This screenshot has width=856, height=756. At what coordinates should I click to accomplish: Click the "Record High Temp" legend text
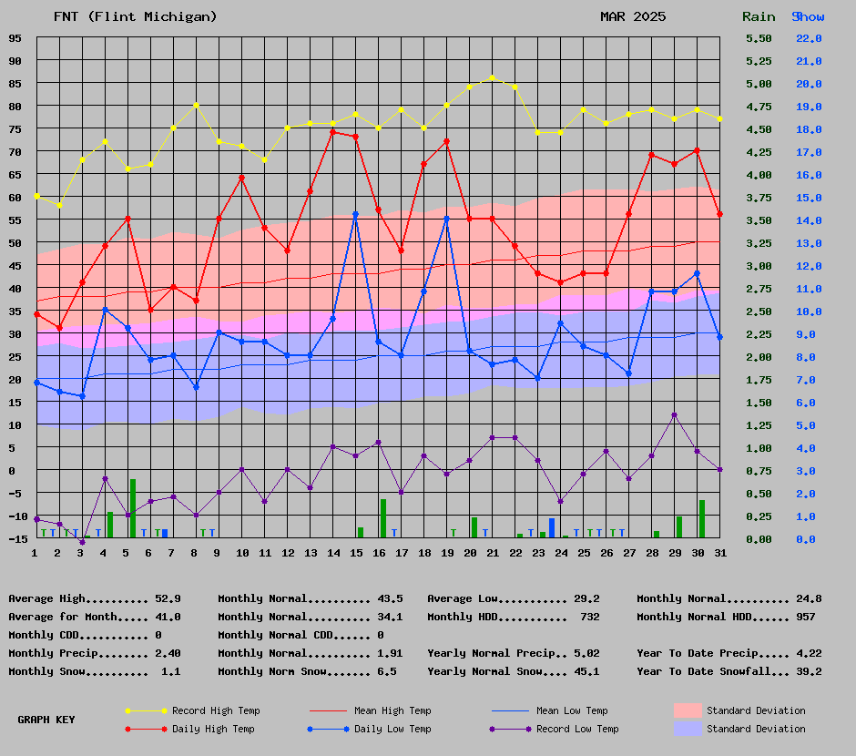(216, 710)
